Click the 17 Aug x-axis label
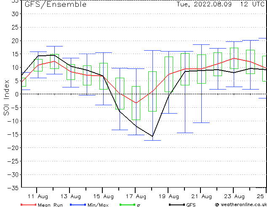267x207 pixels. pos(136,196)
